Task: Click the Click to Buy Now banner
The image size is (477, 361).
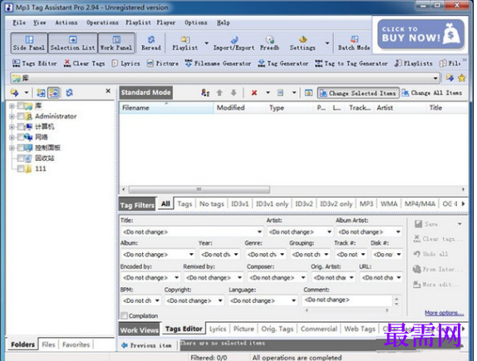Action: pyautogui.click(x=420, y=34)
